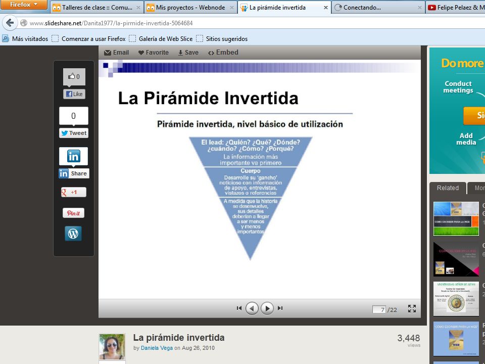Click the author's profile photo
The height and width of the screenshot is (364, 485).
point(112,347)
